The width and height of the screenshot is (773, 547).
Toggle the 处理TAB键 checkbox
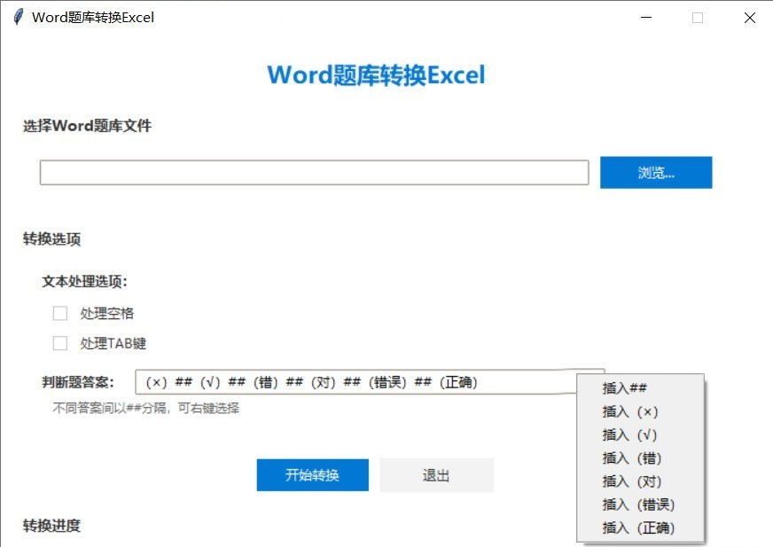click(60, 343)
